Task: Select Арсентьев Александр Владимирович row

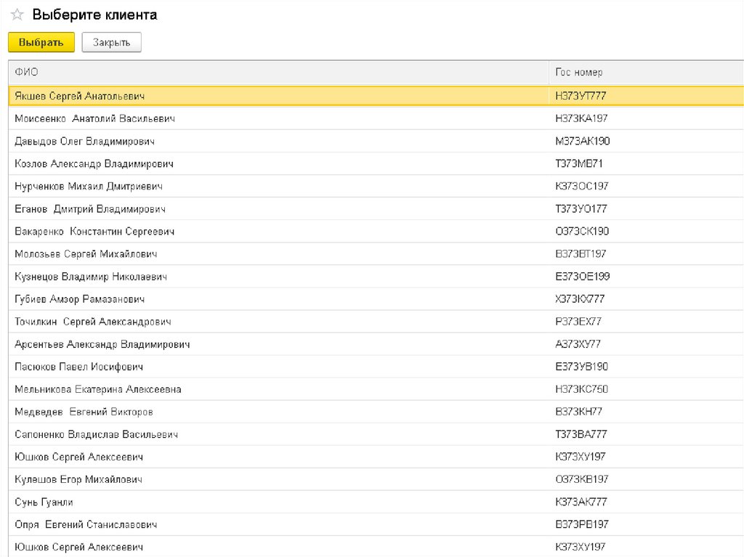Action: 102,343
